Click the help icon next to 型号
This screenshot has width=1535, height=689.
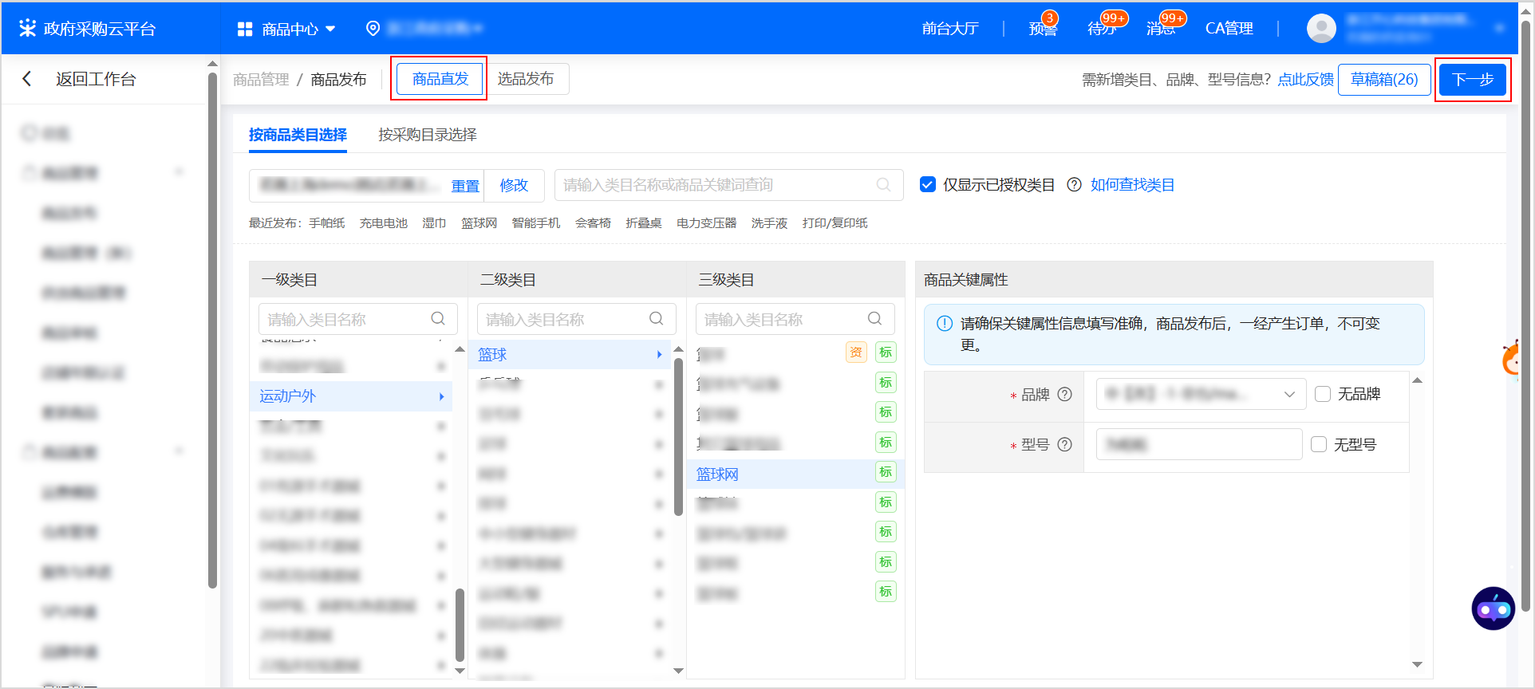point(1064,445)
